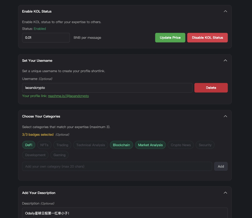252x218 pixels.
Task: Delete the leoandcrypto username
Action: tap(211, 87)
